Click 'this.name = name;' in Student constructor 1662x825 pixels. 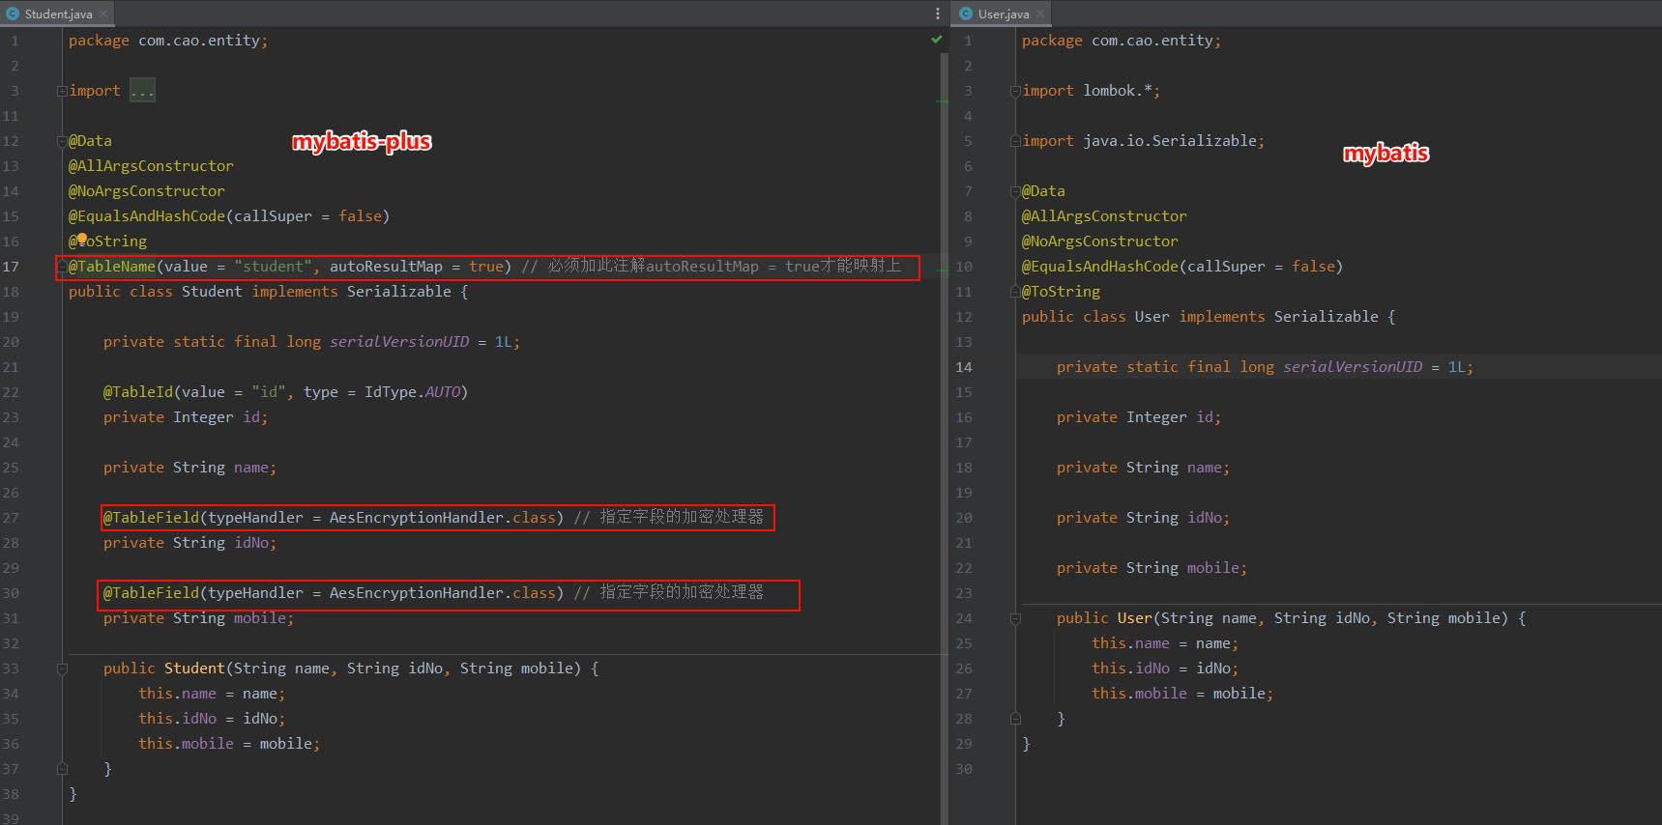[x=212, y=694]
